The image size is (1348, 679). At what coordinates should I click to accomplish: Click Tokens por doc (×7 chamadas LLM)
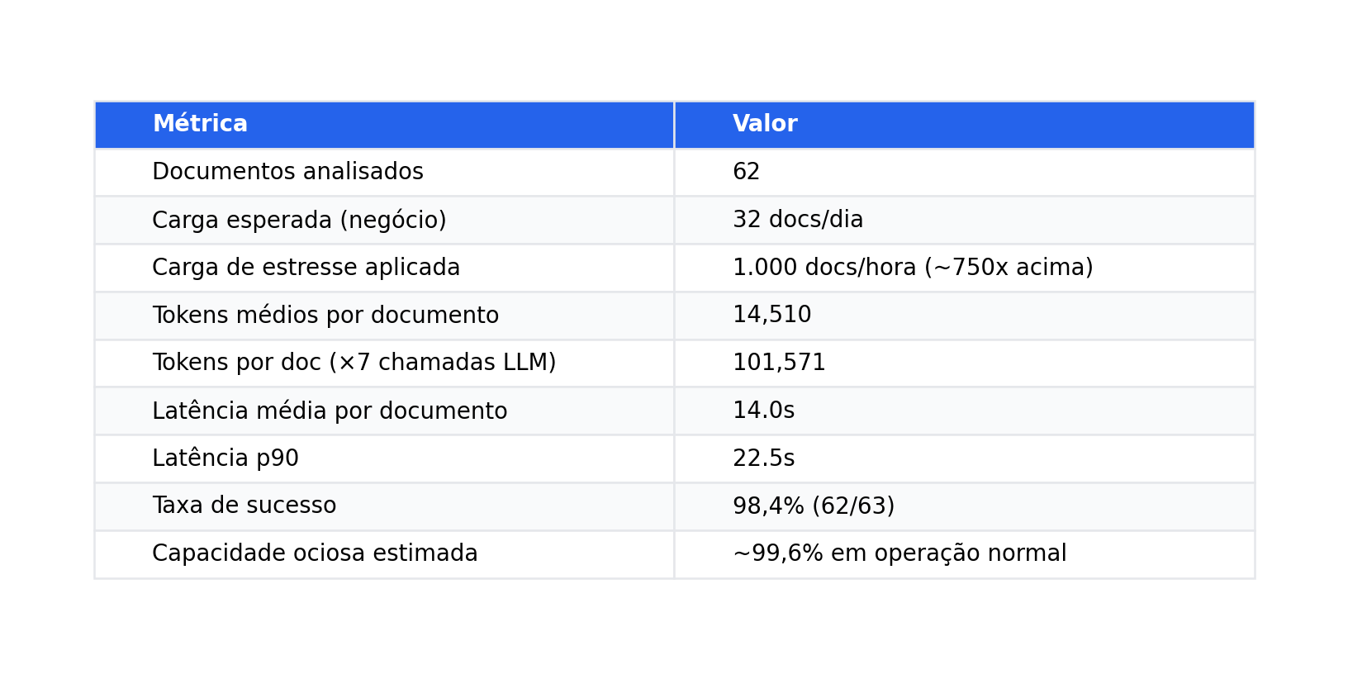(x=354, y=363)
